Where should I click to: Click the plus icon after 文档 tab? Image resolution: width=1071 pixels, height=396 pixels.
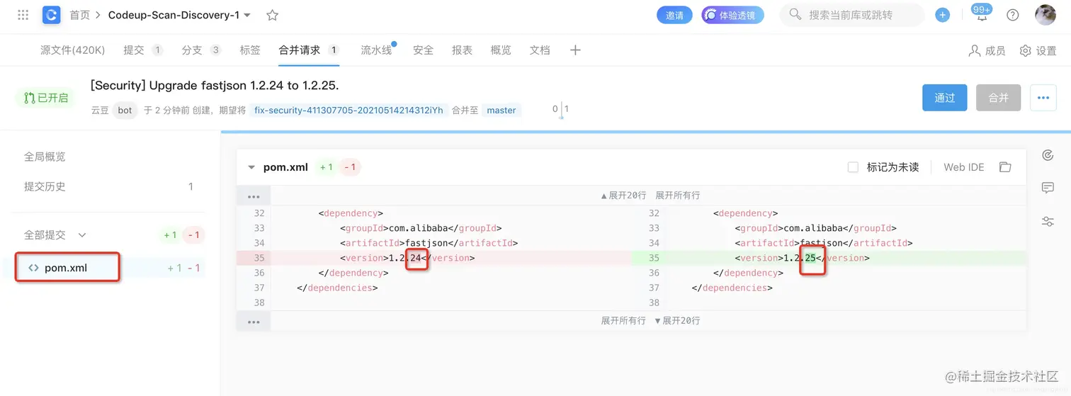point(575,50)
